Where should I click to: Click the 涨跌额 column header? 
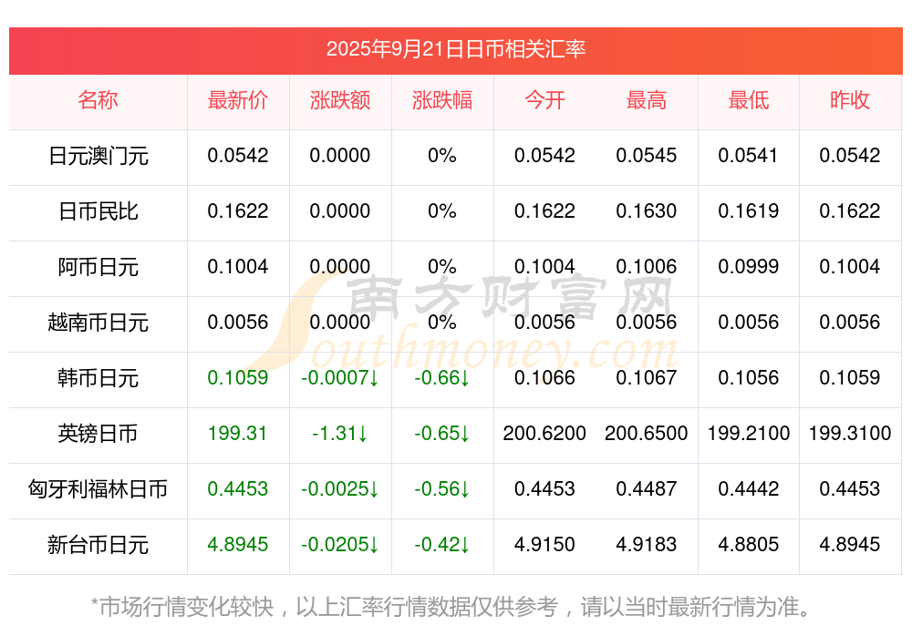(x=340, y=100)
